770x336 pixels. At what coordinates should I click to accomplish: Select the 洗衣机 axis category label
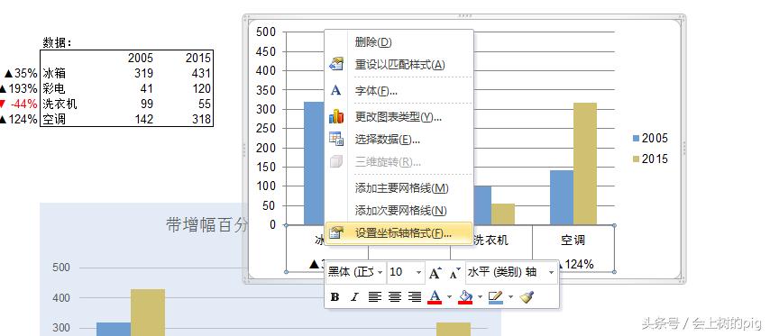tap(490, 240)
